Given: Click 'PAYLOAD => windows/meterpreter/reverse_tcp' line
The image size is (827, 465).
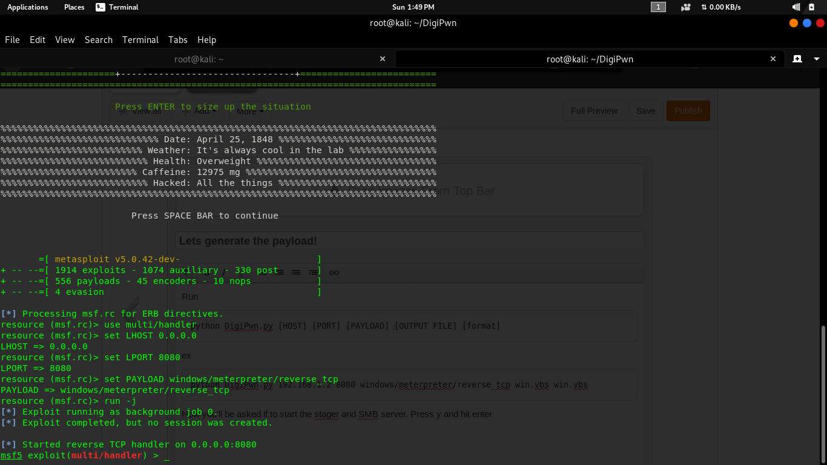Looking at the screenshot, I should click(115, 390).
